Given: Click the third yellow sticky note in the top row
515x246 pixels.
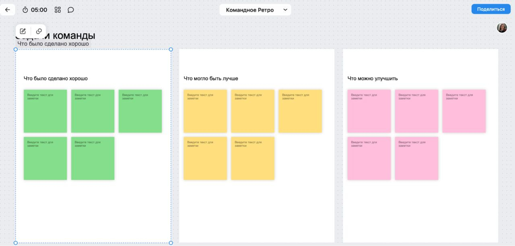Looking at the screenshot, I should (x=300, y=111).
